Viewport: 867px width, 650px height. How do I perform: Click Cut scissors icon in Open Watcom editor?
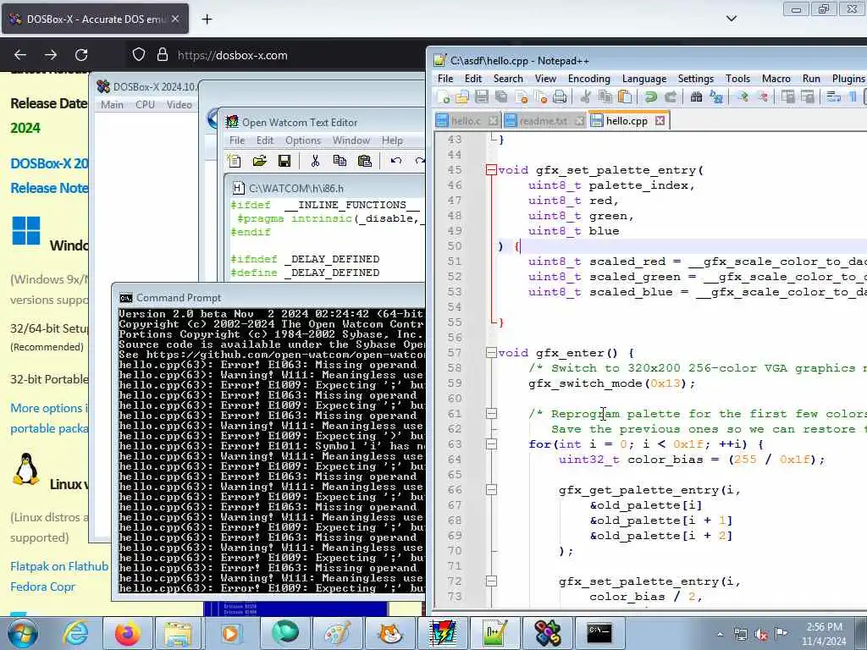point(315,161)
